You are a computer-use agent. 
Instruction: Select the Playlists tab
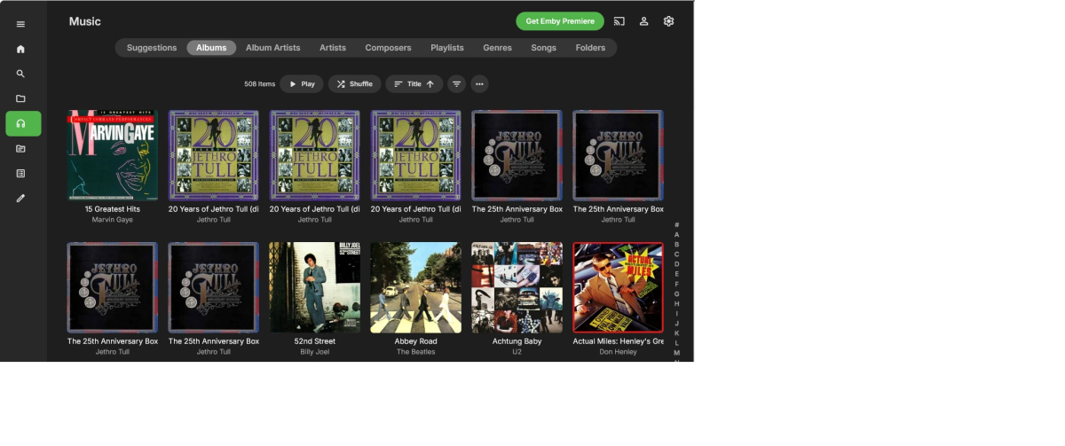[447, 48]
